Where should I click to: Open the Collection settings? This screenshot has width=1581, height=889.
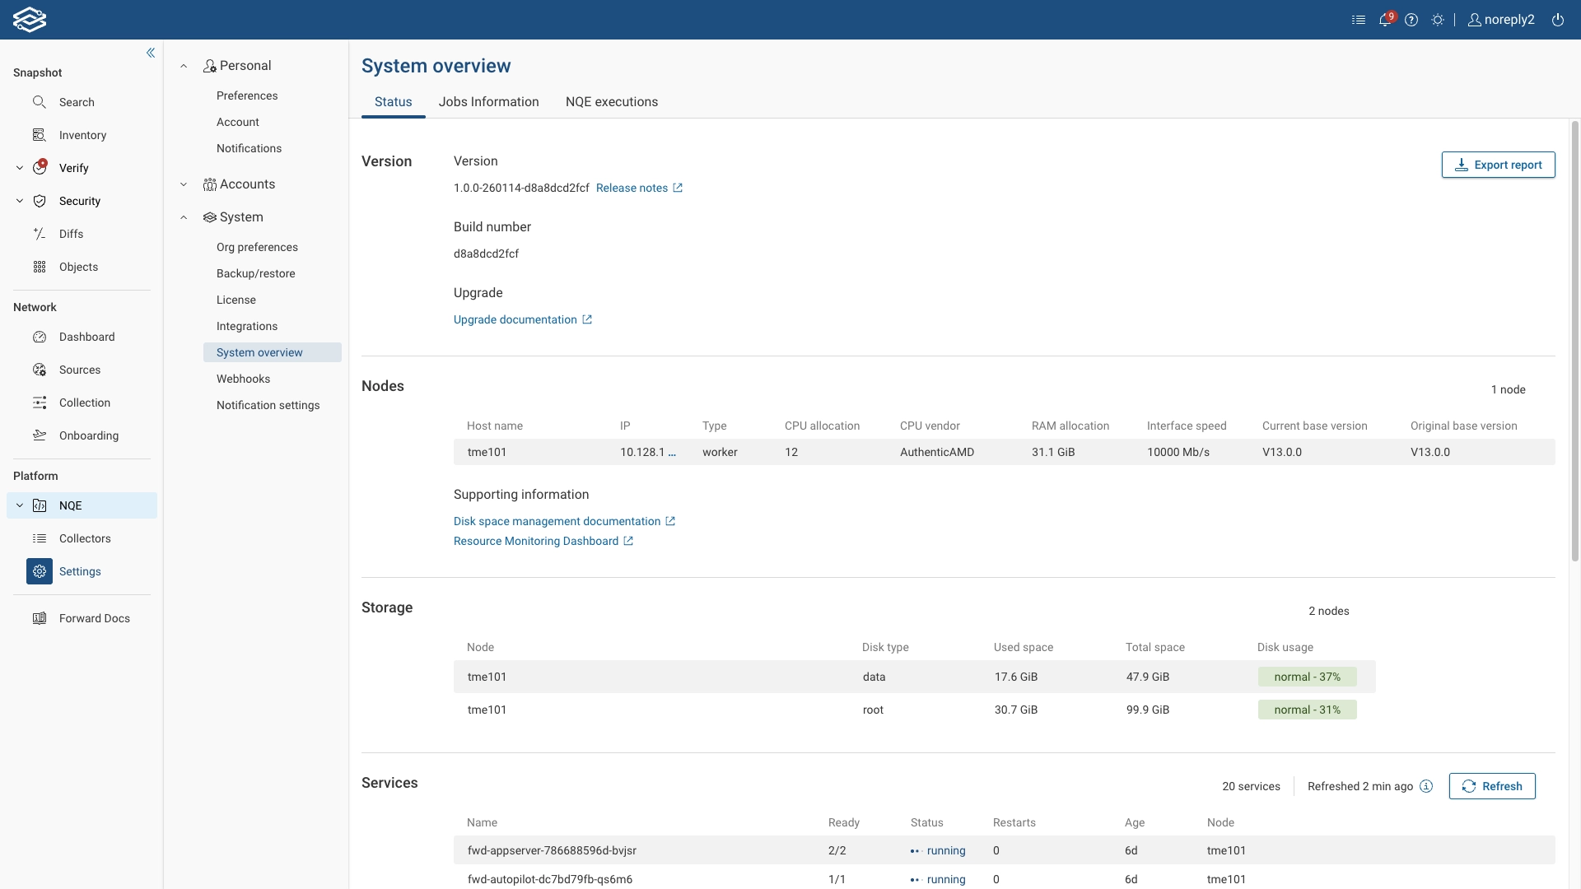pyautogui.click(x=85, y=403)
